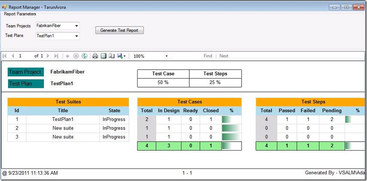Screen dimensions: 367x181
Task: Stop report rendering icon
Action: tap(76, 56)
